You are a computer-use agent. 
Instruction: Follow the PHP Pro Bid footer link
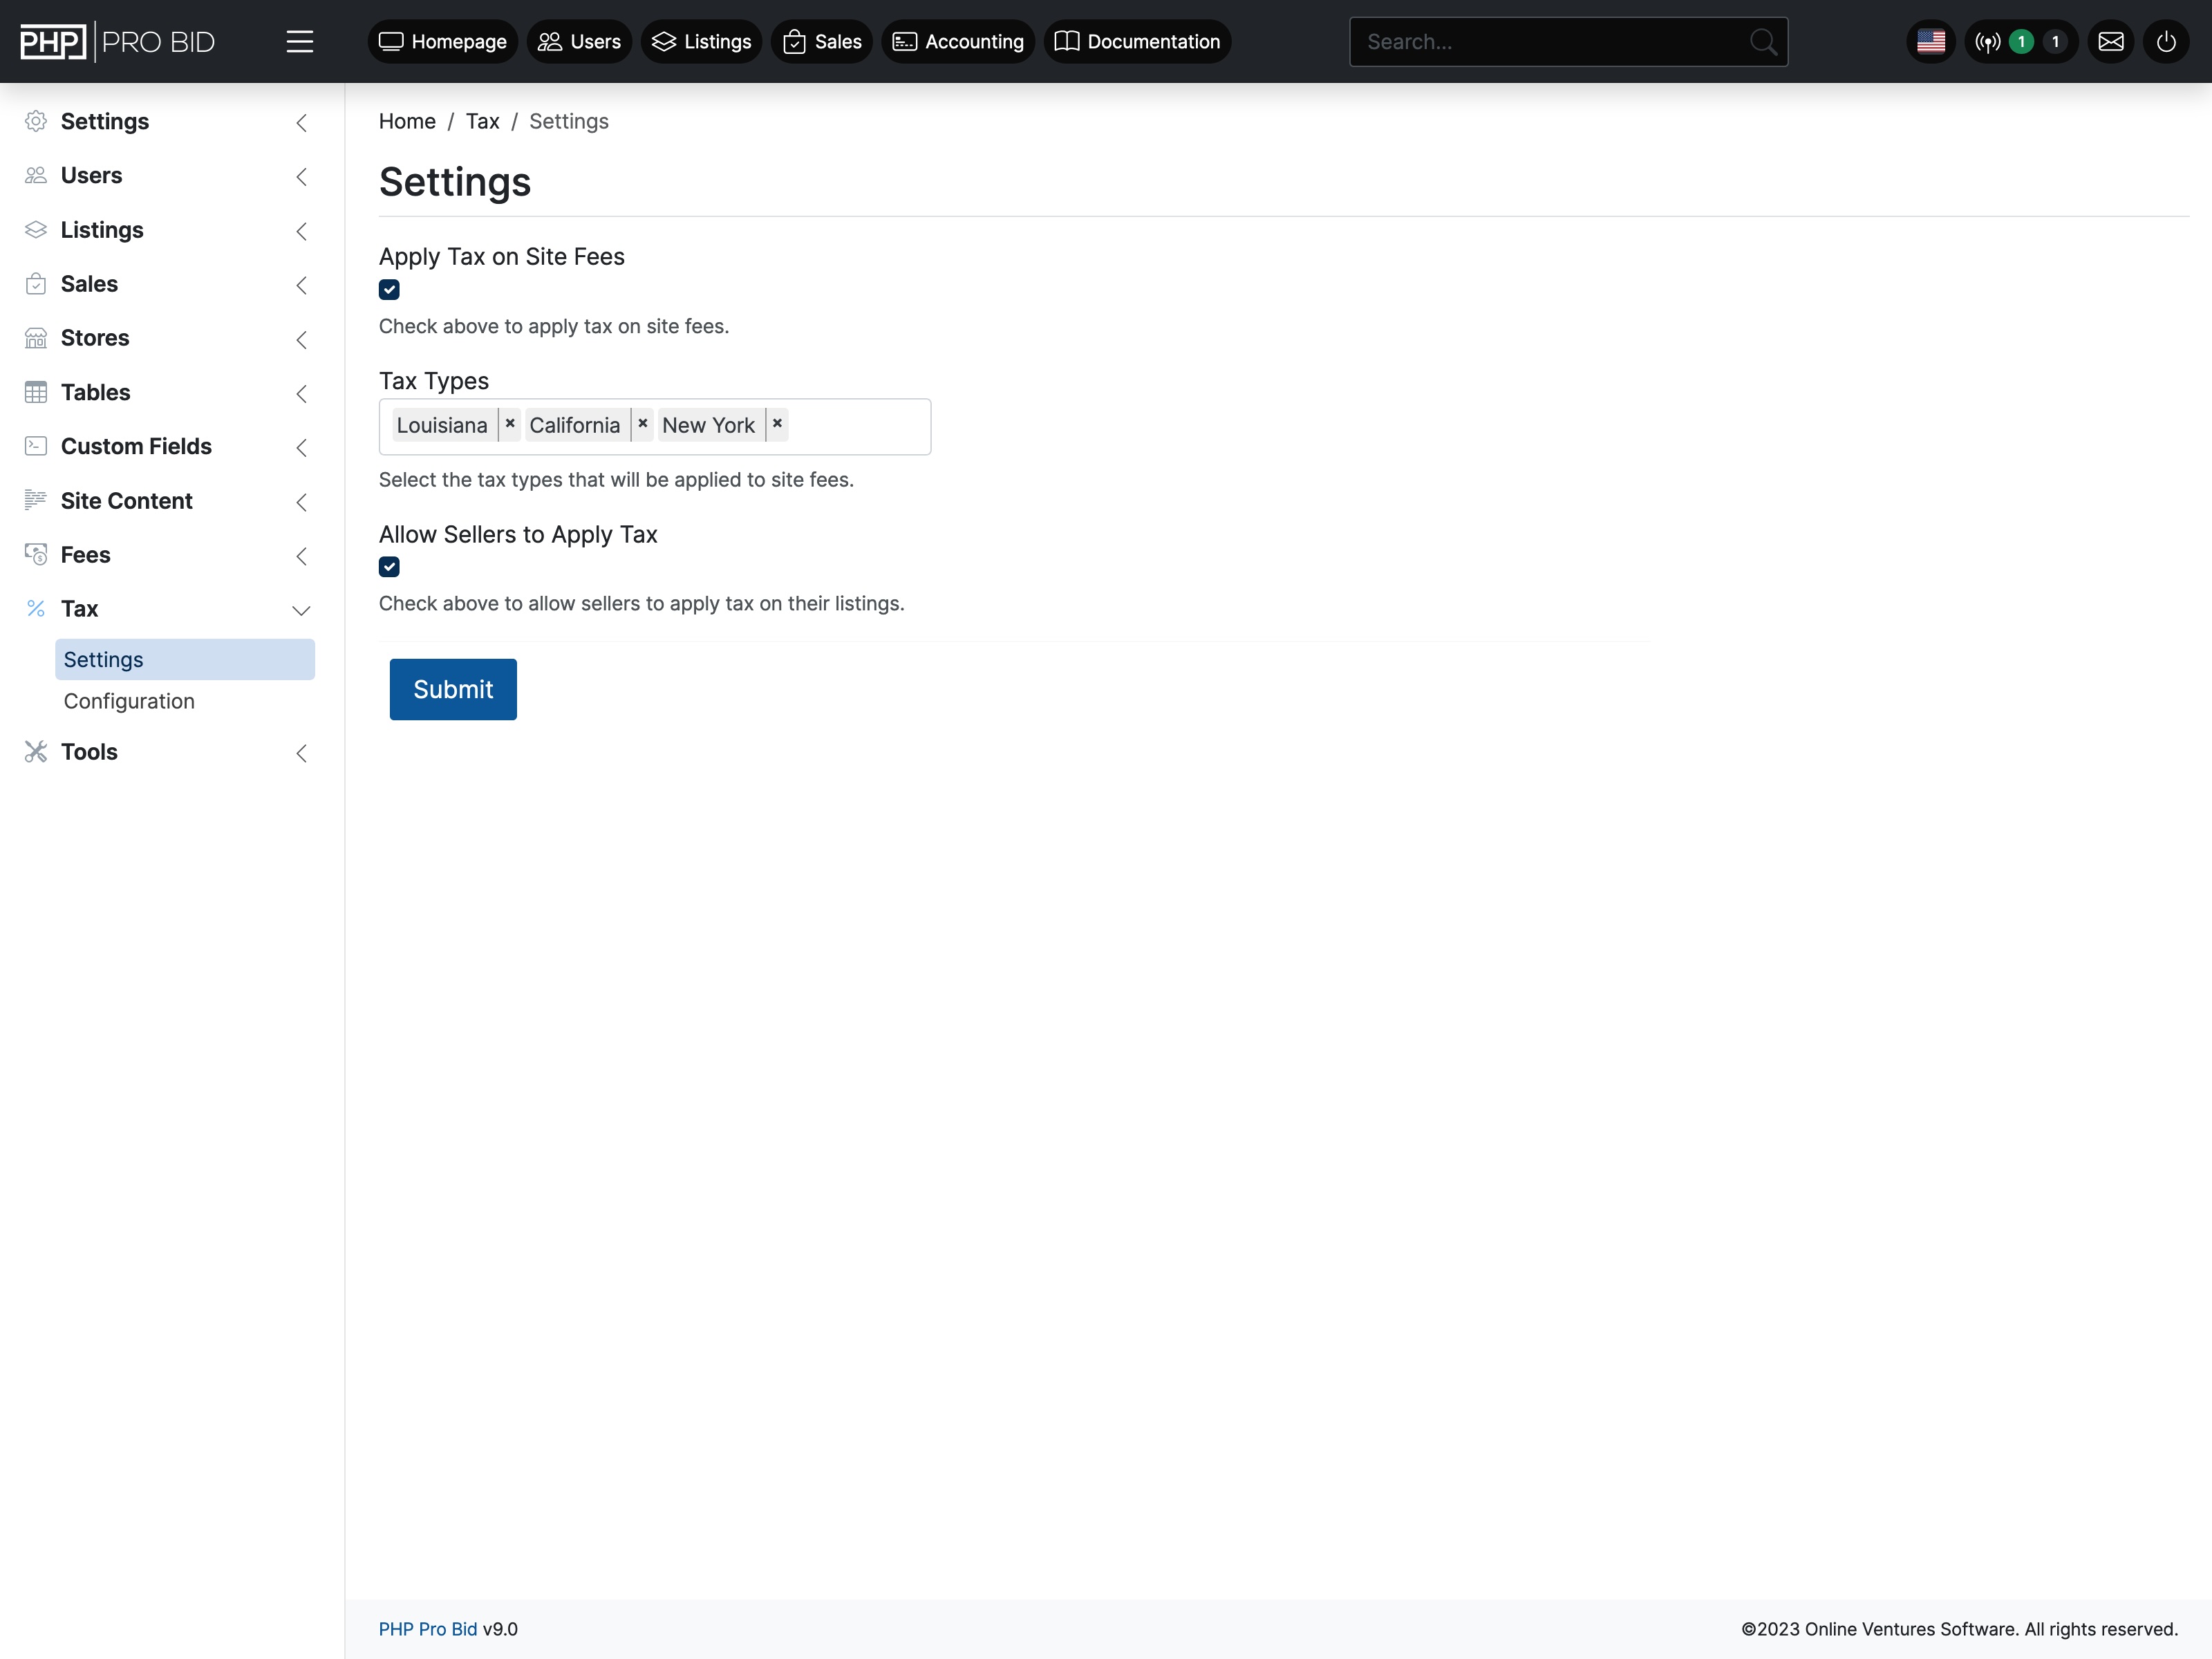427,1628
